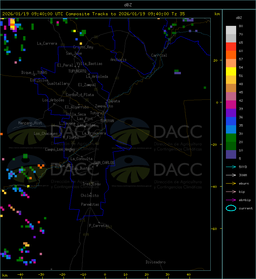
Task: Click the La_Consulta map label
Action: [82, 159]
